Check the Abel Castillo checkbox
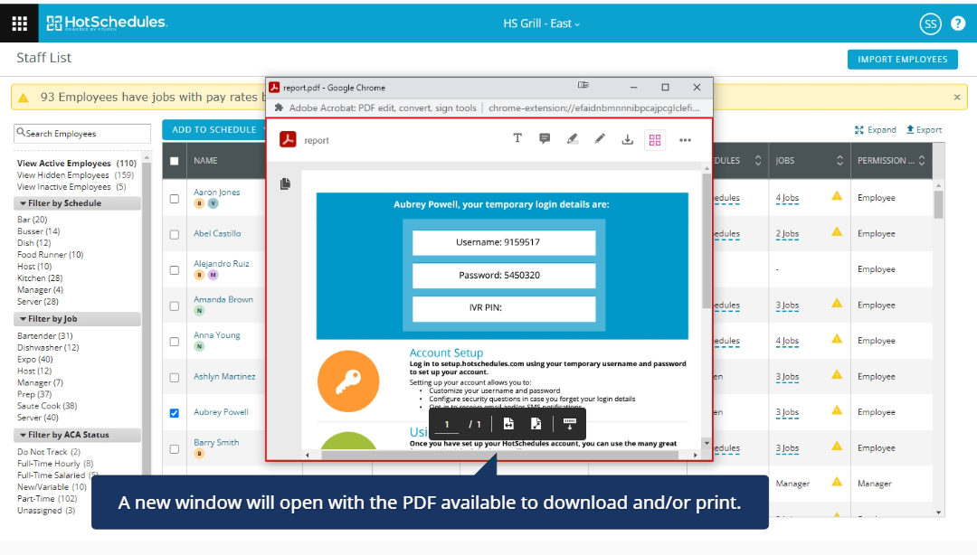The image size is (977, 555). [x=175, y=235]
